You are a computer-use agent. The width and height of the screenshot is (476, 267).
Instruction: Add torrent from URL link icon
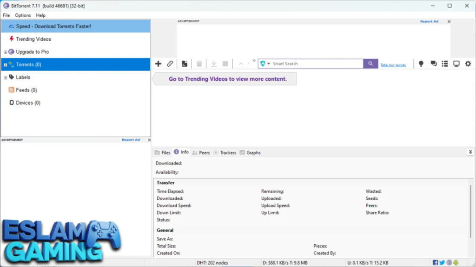170,64
